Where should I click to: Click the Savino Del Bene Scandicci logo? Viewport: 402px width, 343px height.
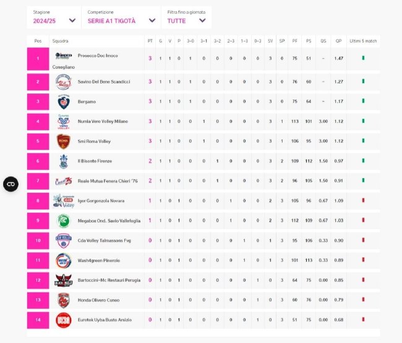63,82
